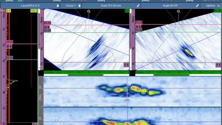
Task: Select the Angle:60.50° field
Action: pos(170,6)
